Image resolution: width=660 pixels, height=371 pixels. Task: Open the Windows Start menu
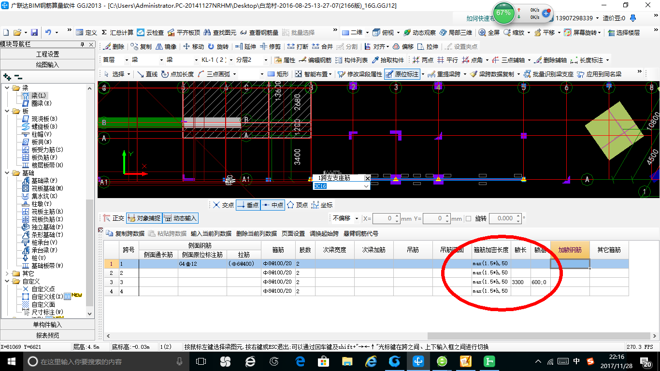pyautogui.click(x=11, y=361)
